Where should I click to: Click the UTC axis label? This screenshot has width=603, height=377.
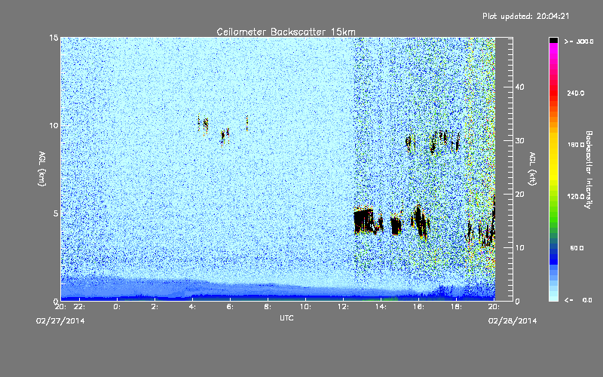(x=286, y=317)
